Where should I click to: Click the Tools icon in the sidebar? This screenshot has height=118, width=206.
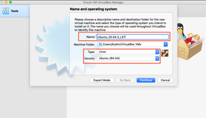(x=6, y=11)
